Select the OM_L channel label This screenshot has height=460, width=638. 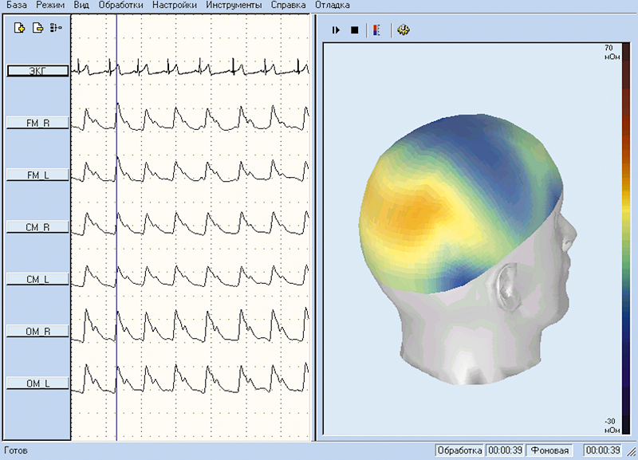coord(37,383)
